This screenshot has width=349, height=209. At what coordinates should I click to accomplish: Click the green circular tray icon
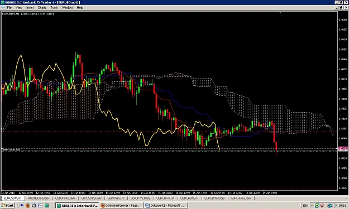pos(317,206)
